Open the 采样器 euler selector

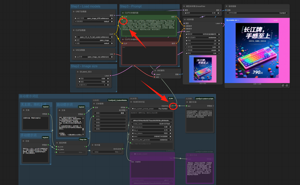[203, 47]
